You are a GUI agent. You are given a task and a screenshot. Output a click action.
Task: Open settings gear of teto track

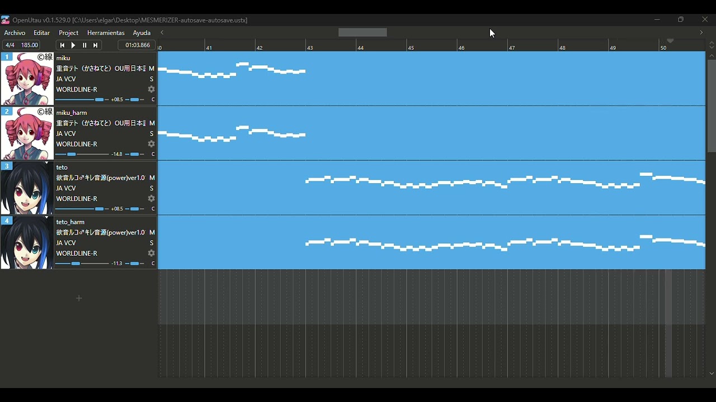pos(151,199)
